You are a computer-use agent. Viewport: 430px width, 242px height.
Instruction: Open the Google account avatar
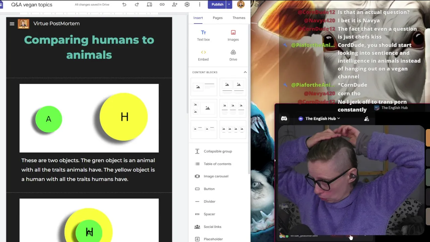pyautogui.click(x=241, y=4)
